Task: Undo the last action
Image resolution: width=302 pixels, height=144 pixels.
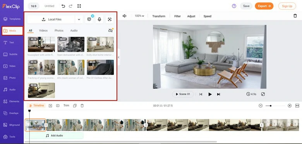Action: coord(63,6)
